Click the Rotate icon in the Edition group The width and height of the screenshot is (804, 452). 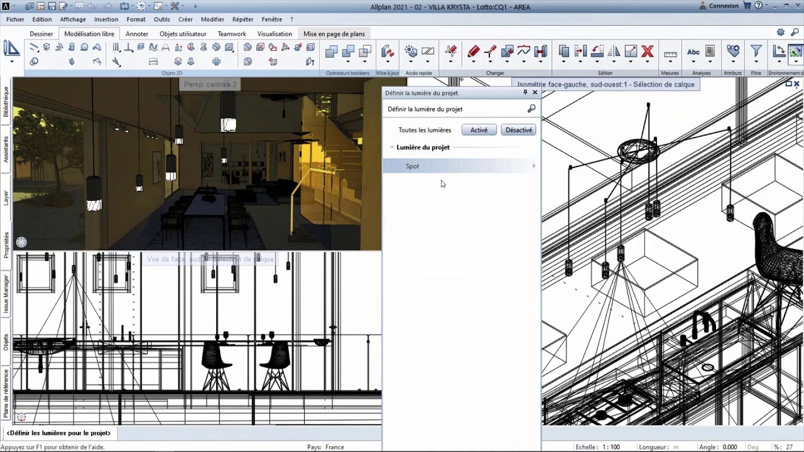tap(597, 51)
